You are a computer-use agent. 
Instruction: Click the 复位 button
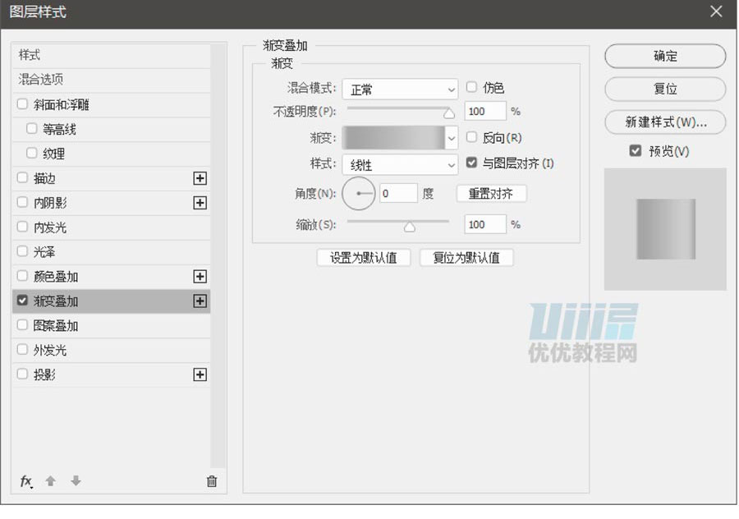coord(665,89)
